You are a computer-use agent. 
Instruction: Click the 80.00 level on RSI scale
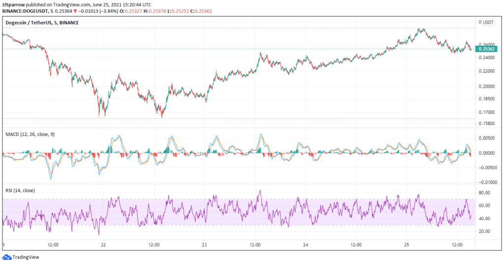[485, 193]
